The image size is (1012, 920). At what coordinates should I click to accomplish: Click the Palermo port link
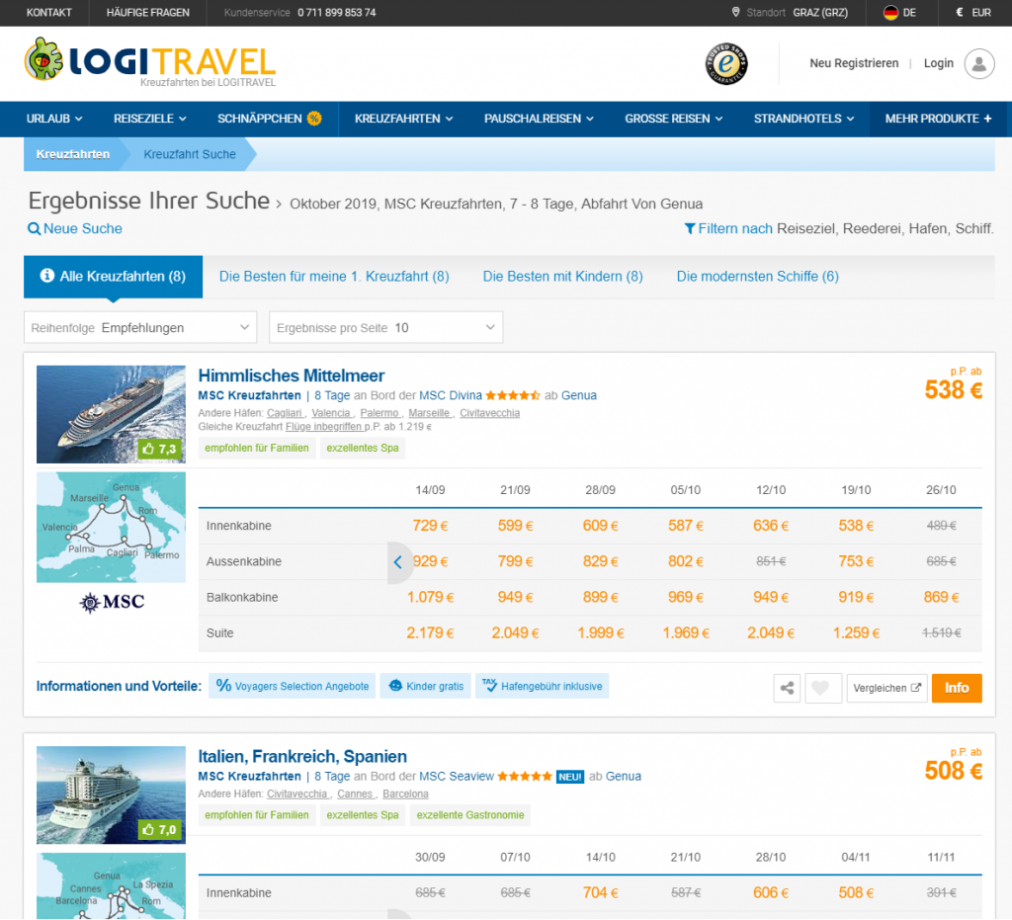pyautogui.click(x=379, y=413)
